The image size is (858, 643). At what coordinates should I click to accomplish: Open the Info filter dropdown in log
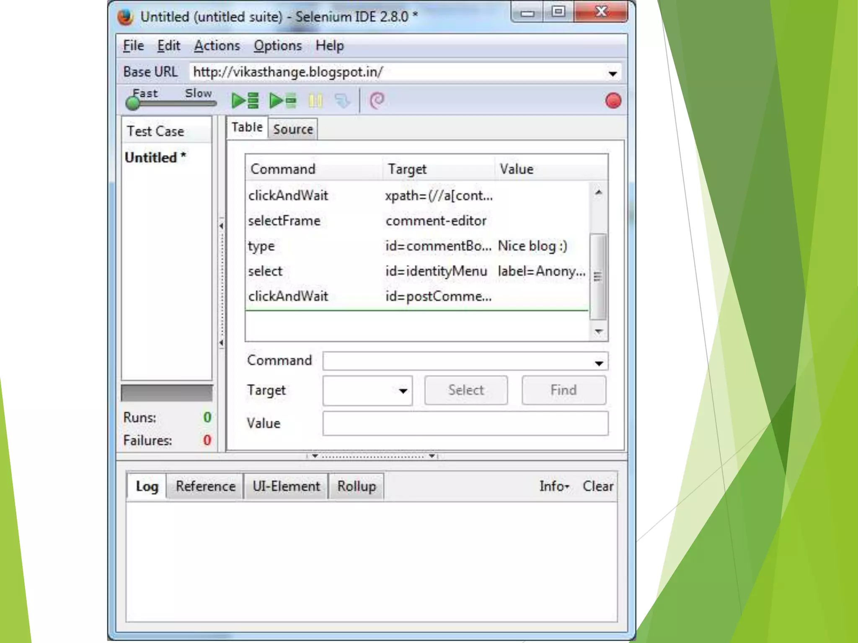point(554,486)
